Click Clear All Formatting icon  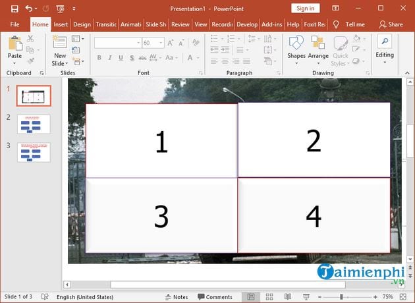(196, 43)
